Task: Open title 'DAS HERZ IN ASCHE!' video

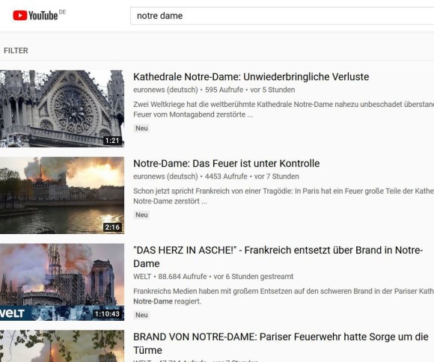Action: [x=278, y=257]
